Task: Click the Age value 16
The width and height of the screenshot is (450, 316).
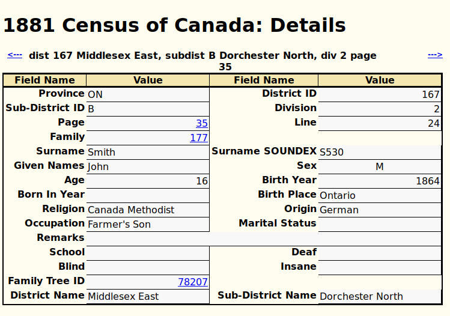Action: (202, 181)
